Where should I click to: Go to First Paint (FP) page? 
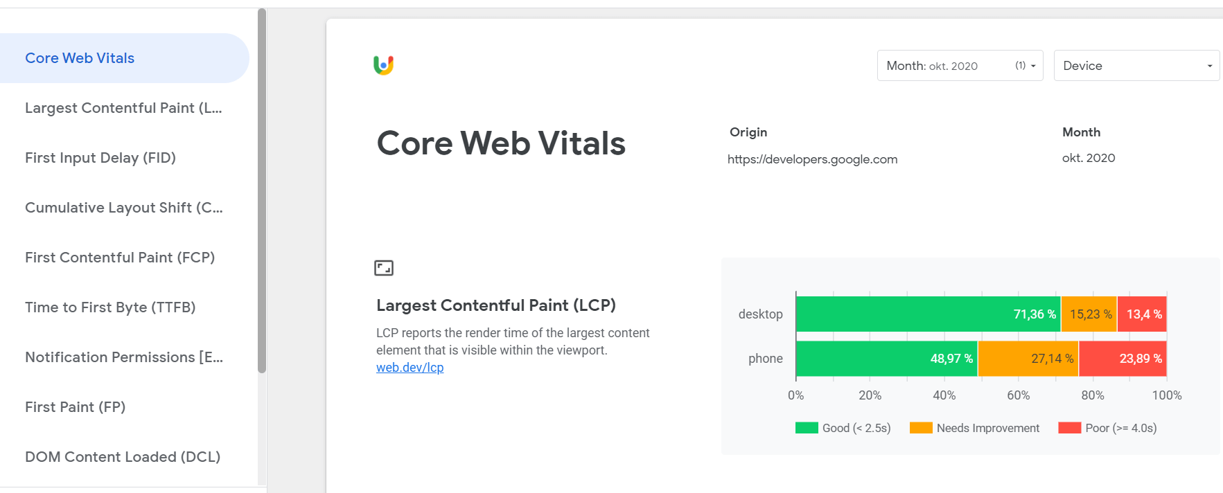[x=76, y=407]
